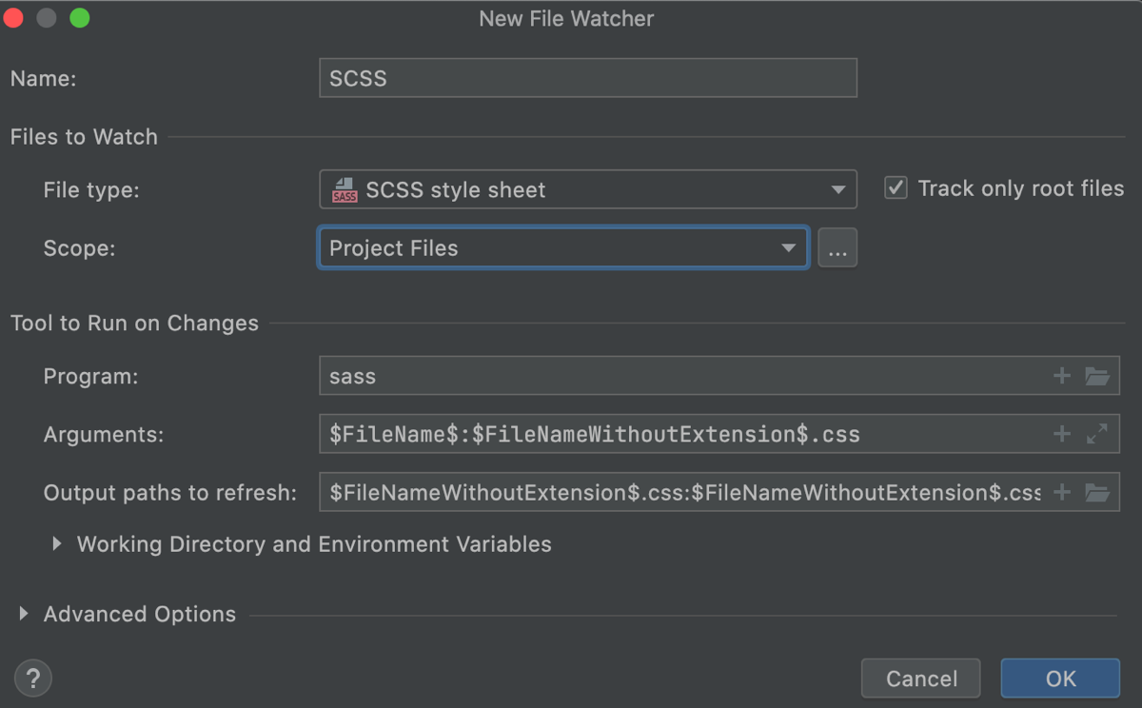Click the insert macro icon for Output paths
The image size is (1142, 708).
click(x=1062, y=492)
